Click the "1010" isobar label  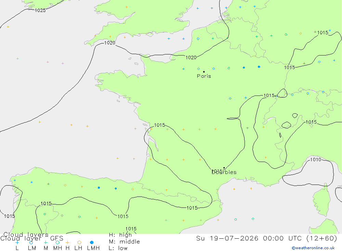coord(316,160)
